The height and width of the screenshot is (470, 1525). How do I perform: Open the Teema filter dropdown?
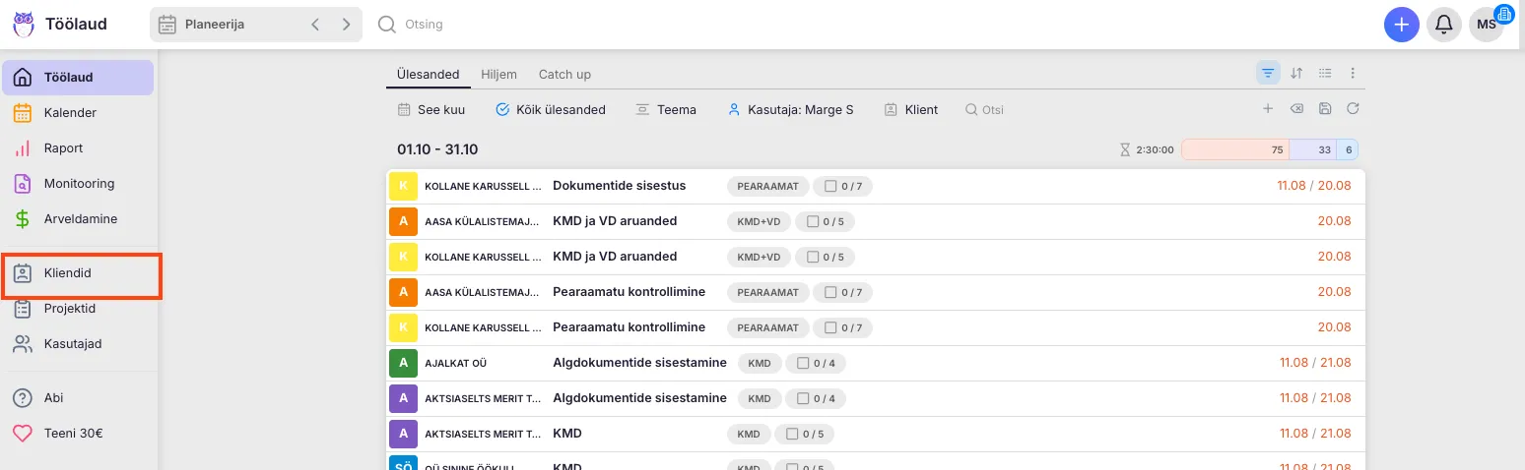(666, 110)
